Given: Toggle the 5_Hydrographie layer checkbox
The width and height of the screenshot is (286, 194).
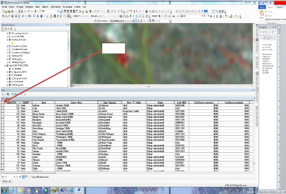Looking at the screenshot, I should (9, 85).
